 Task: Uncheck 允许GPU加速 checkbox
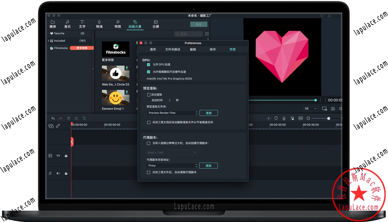click(148, 65)
